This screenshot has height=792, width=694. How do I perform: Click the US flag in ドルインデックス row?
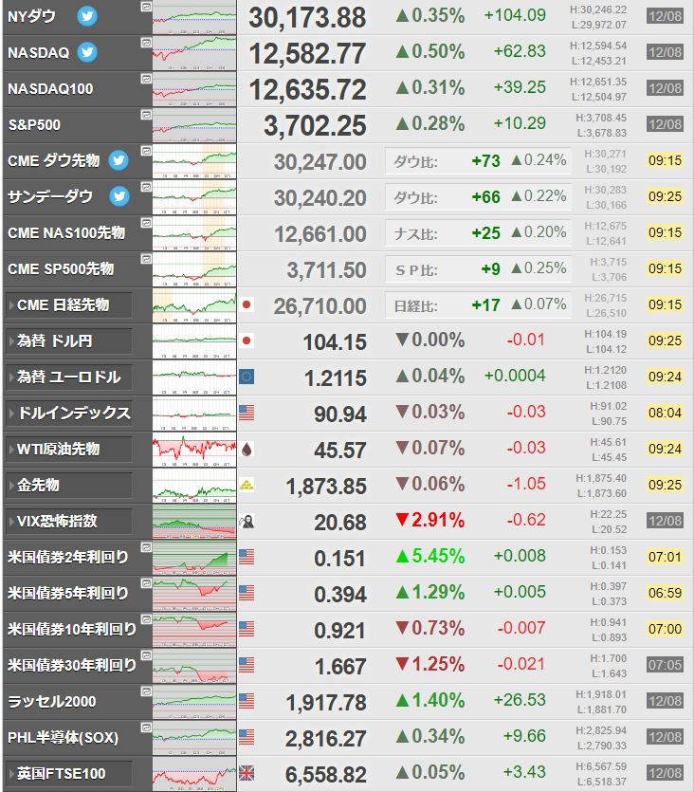[x=247, y=413]
